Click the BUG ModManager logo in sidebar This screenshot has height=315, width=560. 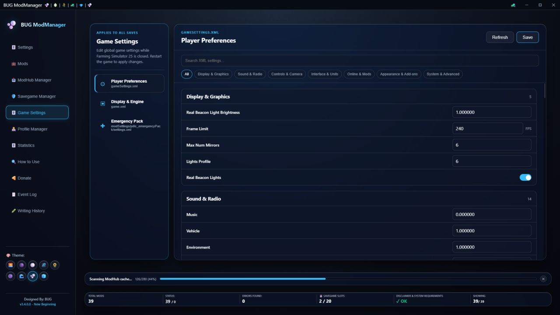tap(12, 25)
